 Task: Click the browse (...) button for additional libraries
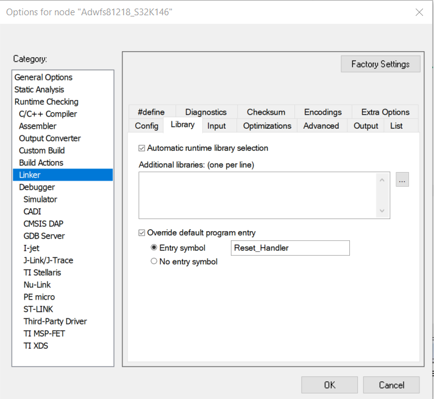point(402,180)
